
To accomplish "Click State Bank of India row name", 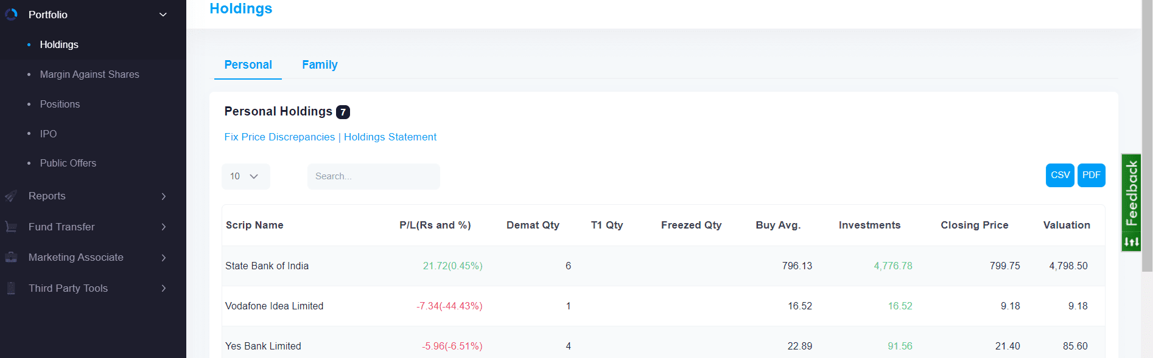I will click(267, 266).
